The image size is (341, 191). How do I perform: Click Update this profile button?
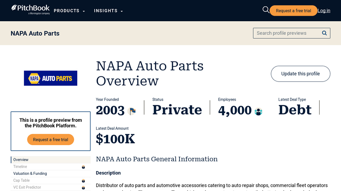(301, 74)
